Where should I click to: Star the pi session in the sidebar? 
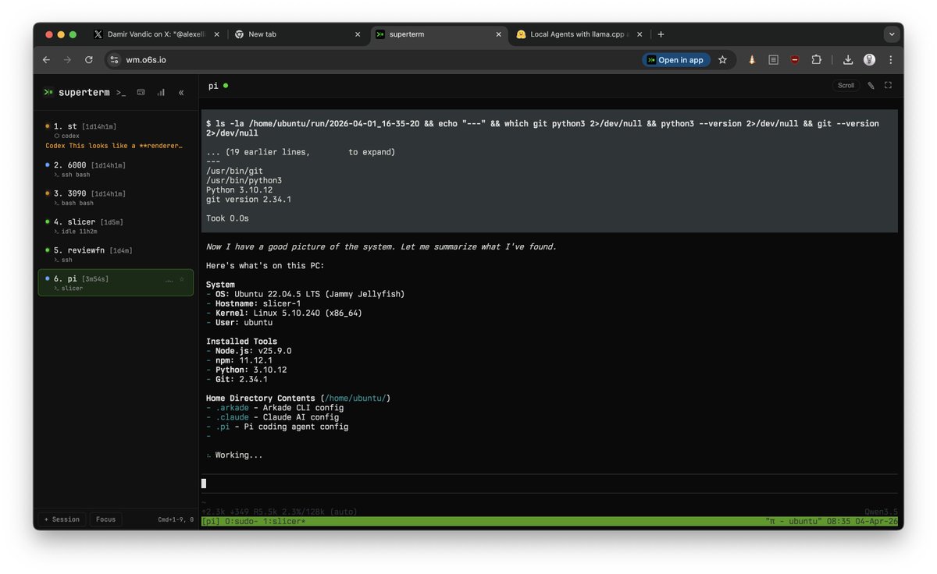point(182,278)
